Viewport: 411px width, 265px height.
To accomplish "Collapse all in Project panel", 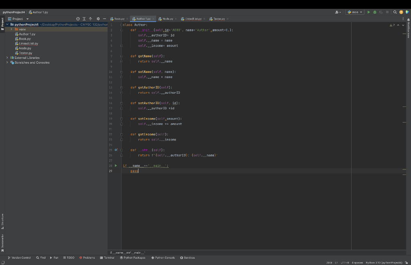I will coord(90,19).
